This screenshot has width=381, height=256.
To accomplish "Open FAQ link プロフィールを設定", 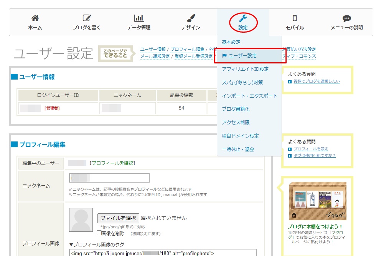I will (311, 149).
